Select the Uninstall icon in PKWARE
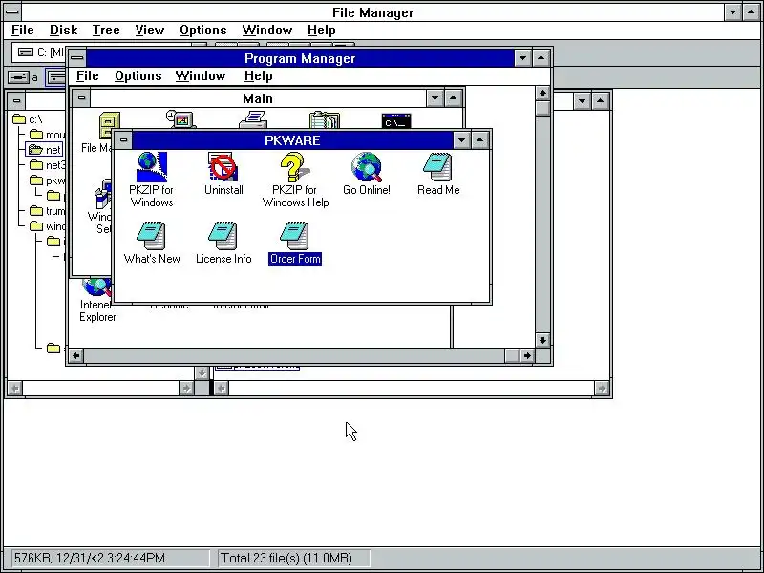 coord(223,167)
